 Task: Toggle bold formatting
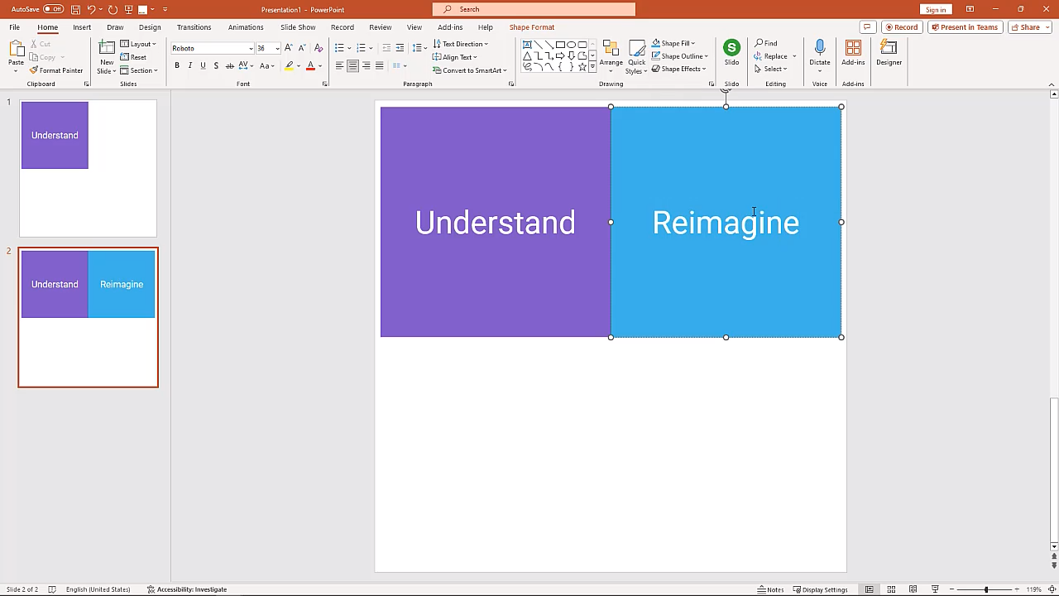176,65
